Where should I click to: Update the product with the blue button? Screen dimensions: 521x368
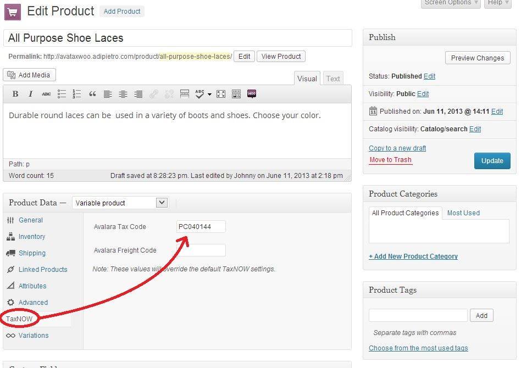[x=492, y=160]
